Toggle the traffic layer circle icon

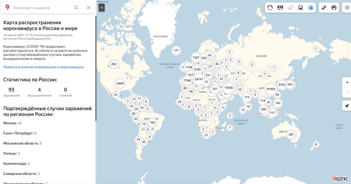pyautogui.click(x=270, y=7)
